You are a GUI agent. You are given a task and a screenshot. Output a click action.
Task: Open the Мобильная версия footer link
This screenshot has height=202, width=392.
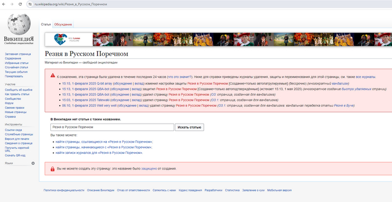[x=279, y=190]
